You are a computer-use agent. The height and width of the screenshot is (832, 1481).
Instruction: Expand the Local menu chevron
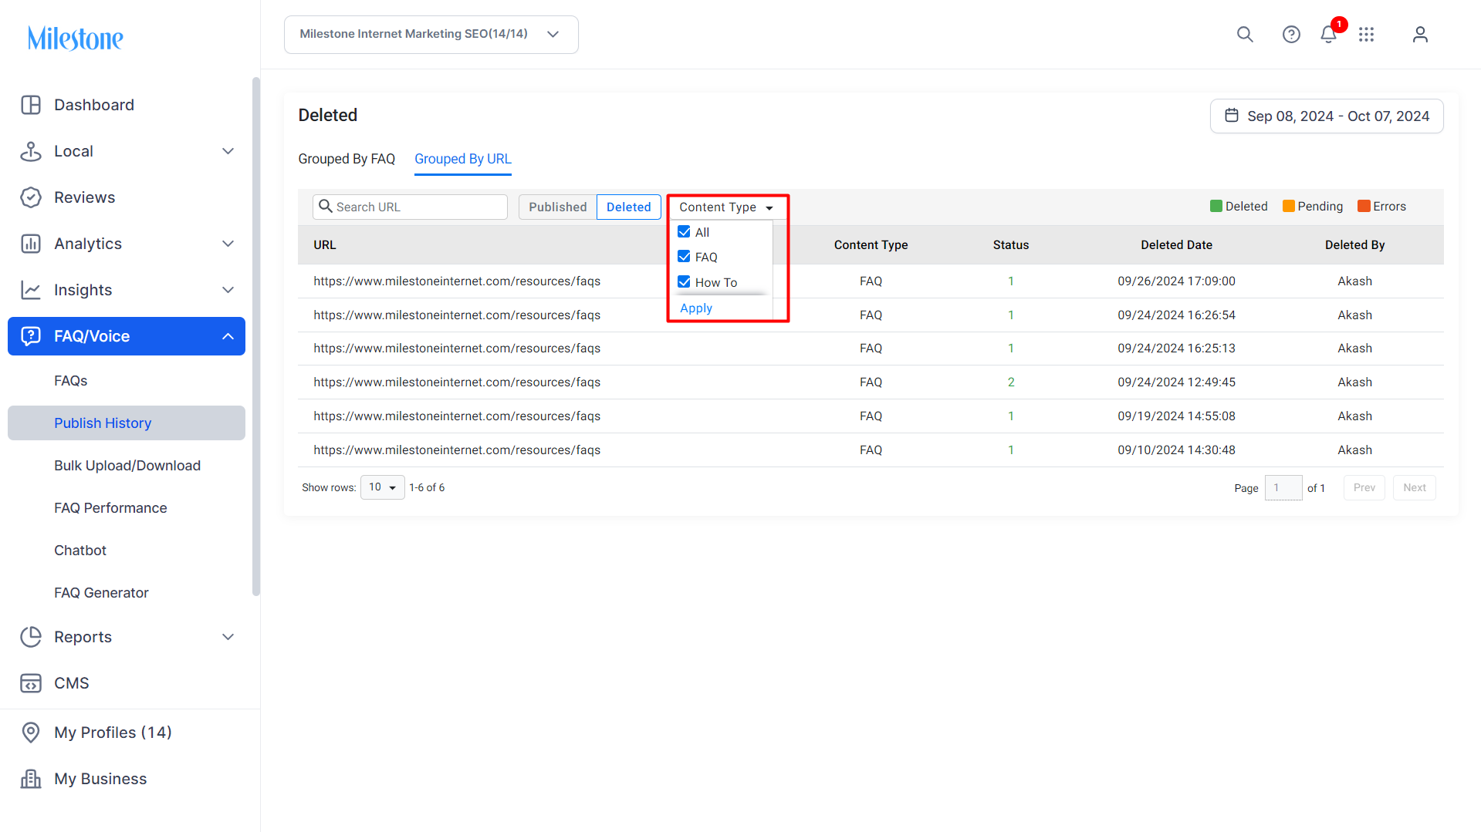(228, 151)
